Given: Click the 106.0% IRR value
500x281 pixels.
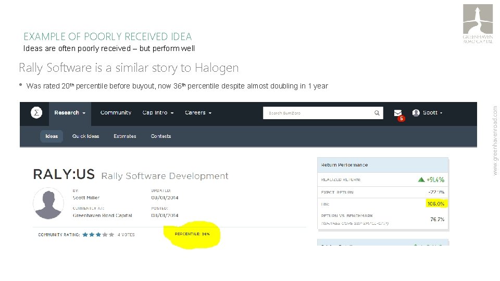Looking at the screenshot, I should [436, 203].
